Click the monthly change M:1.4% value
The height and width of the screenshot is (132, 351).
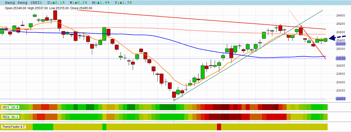[x=100, y=3]
